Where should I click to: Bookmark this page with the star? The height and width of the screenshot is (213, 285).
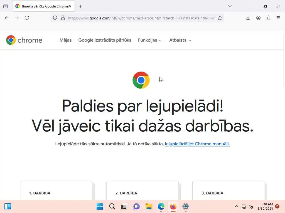coord(220,18)
